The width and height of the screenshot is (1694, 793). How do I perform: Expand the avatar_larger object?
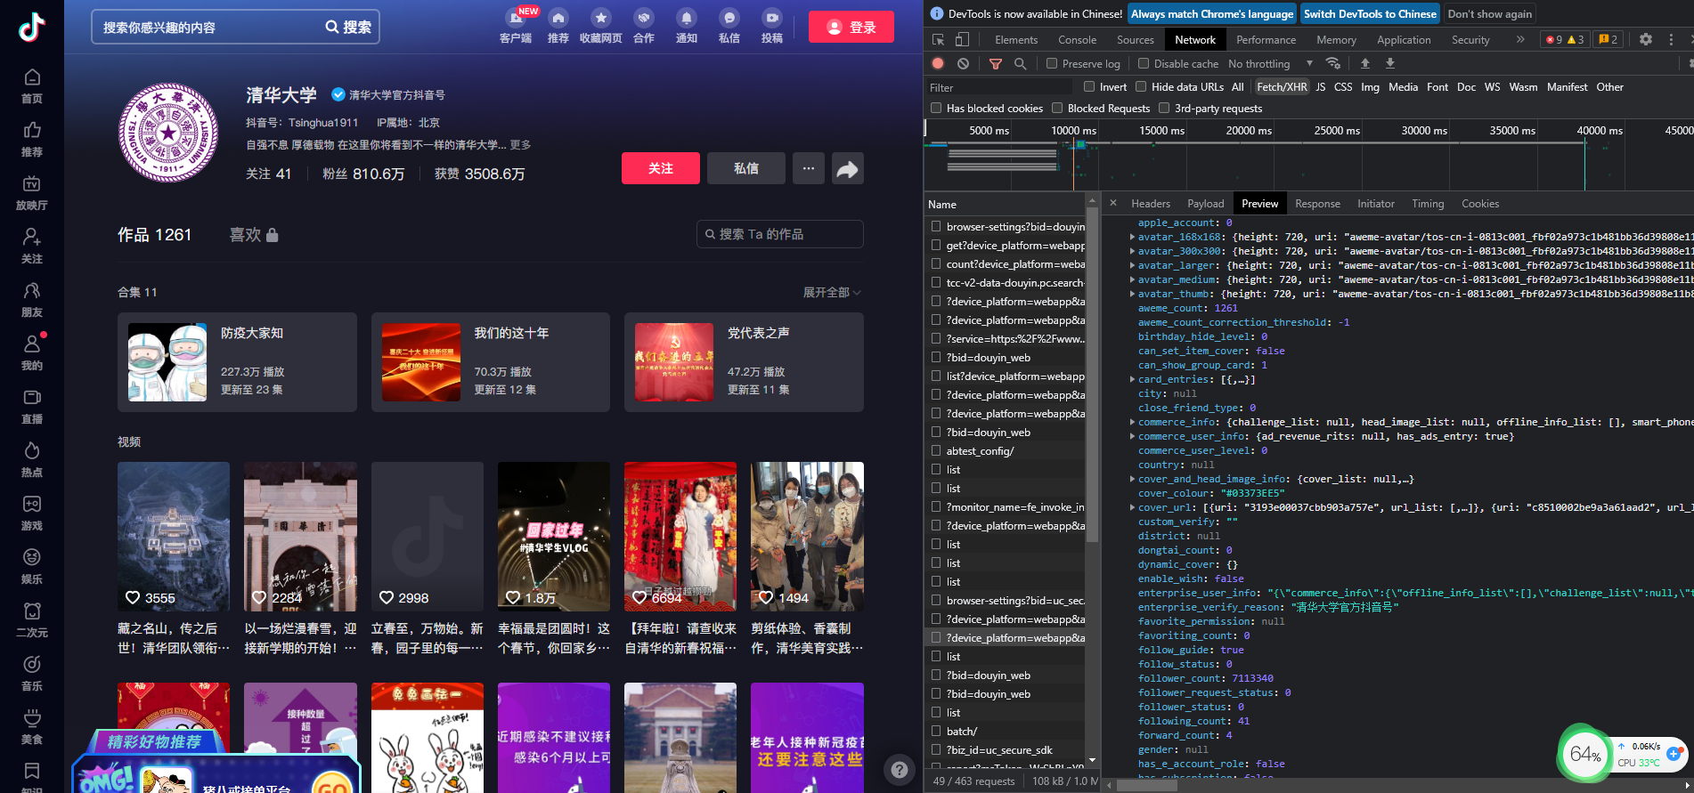click(x=1132, y=265)
